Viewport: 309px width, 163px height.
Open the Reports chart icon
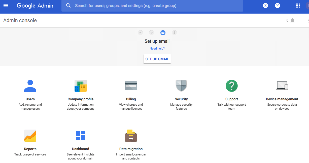[x=30, y=136]
